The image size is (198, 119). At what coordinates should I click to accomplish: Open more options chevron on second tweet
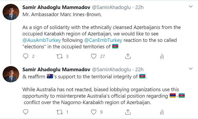(x=191, y=69)
